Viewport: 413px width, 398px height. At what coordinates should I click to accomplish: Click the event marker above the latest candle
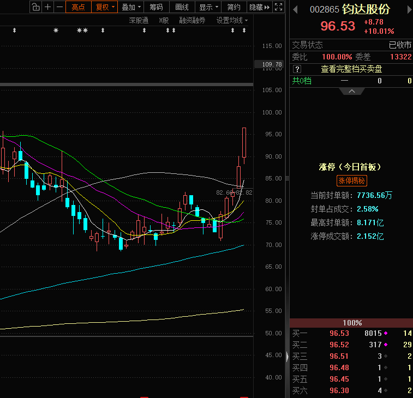pyautogui.click(x=244, y=31)
